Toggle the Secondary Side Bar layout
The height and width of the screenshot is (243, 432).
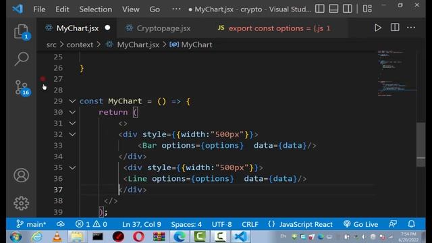pyautogui.click(x=347, y=9)
